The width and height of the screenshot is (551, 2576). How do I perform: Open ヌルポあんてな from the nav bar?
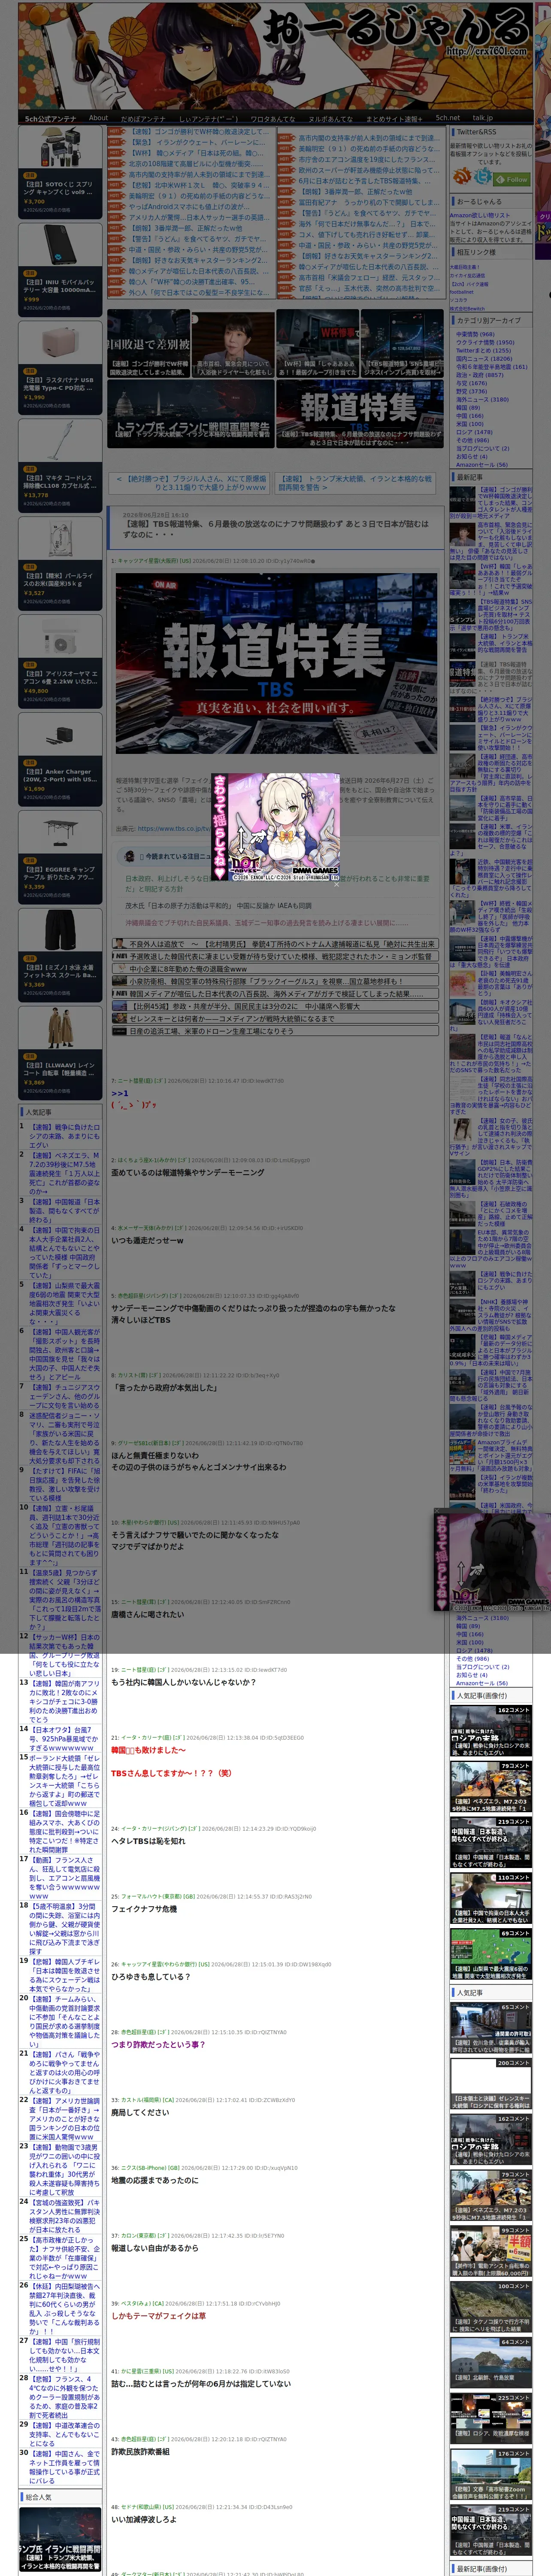click(330, 118)
